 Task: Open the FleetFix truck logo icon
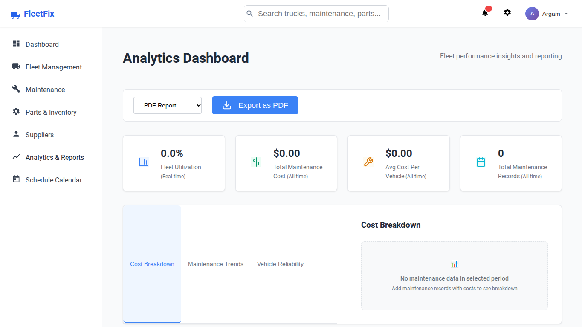15,14
